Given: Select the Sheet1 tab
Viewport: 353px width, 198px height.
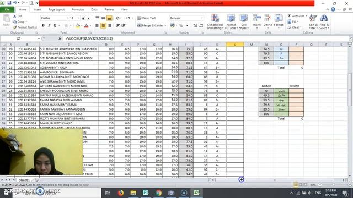Looking at the screenshot, I should [x=24, y=180].
